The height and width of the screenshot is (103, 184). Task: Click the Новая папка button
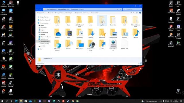coord(95,13)
